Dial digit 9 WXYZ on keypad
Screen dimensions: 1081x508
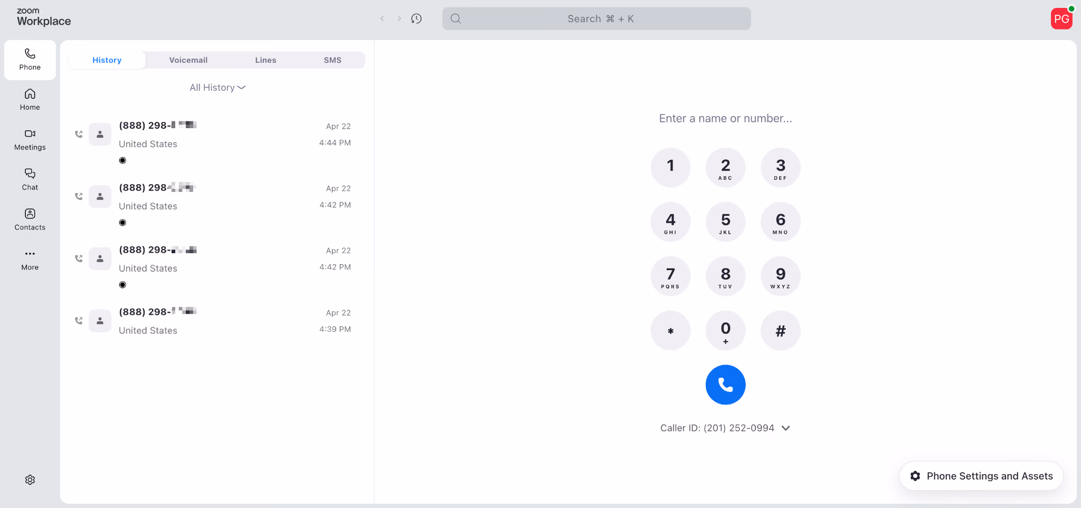pyautogui.click(x=780, y=276)
